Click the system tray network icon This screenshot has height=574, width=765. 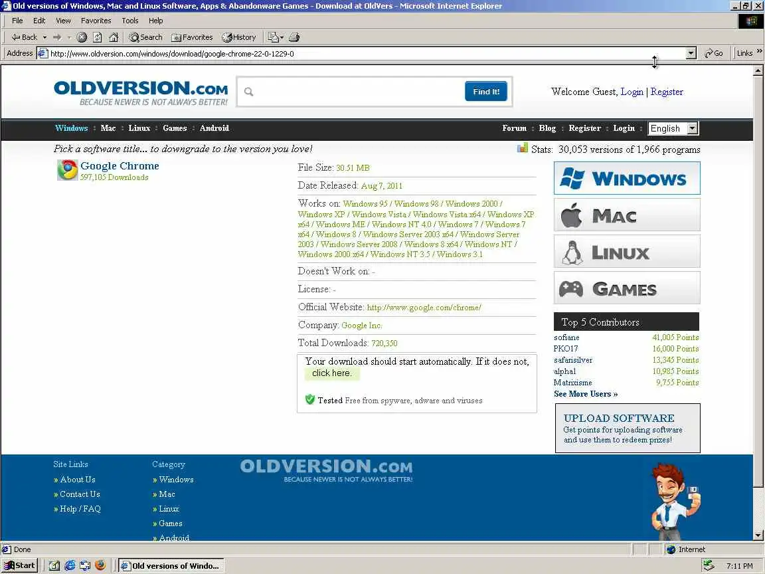pyautogui.click(x=709, y=565)
